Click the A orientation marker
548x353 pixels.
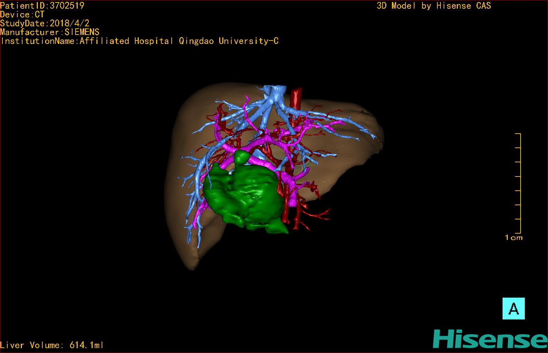513,308
